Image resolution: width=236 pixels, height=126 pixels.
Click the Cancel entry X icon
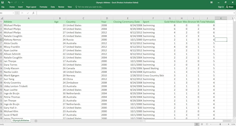tap(22, 13)
